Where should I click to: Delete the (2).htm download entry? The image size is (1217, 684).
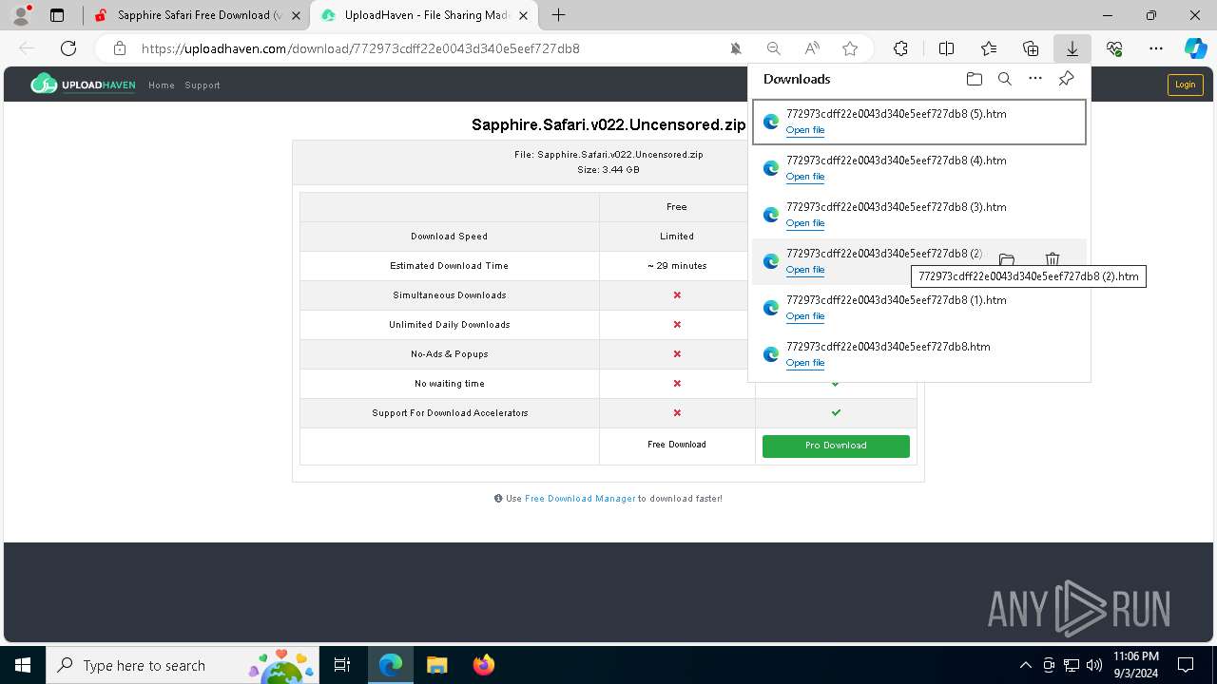click(x=1053, y=259)
